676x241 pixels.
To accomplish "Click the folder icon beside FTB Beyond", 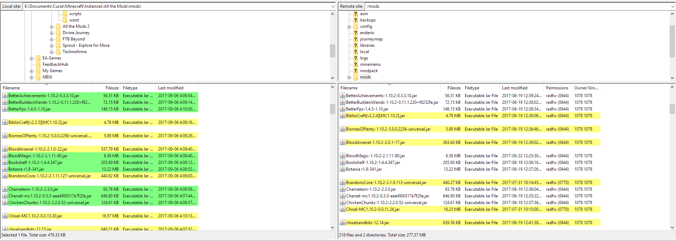I will point(58,39).
